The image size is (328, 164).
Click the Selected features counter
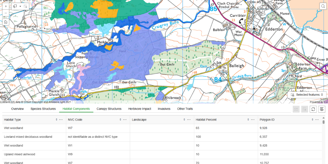(307, 95)
